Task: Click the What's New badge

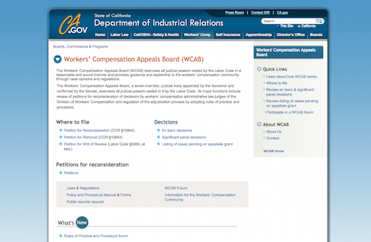Action: (x=82, y=223)
